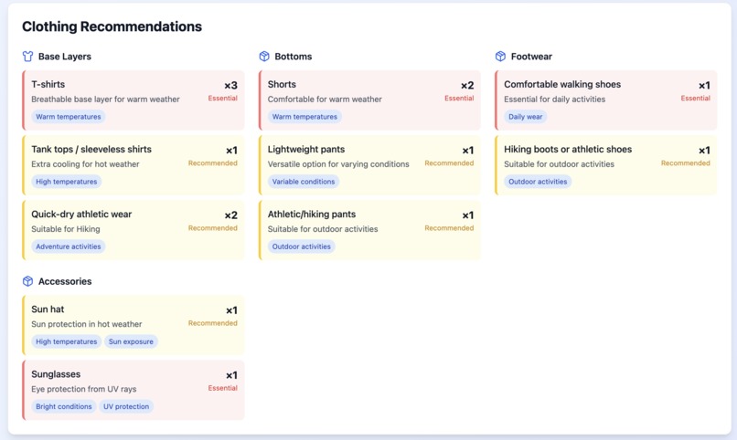Click the Base Layers section heading
This screenshot has width=737, height=440.
pos(65,57)
